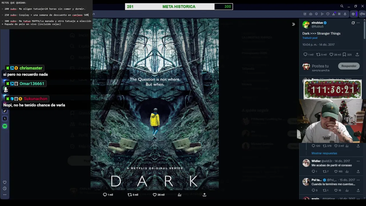The image size is (366, 206).
Task: Open X icon in browser sidebar
Action: (x=5, y=118)
